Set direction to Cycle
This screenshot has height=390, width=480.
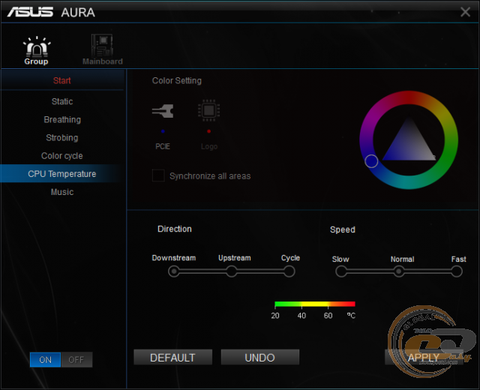tap(289, 271)
